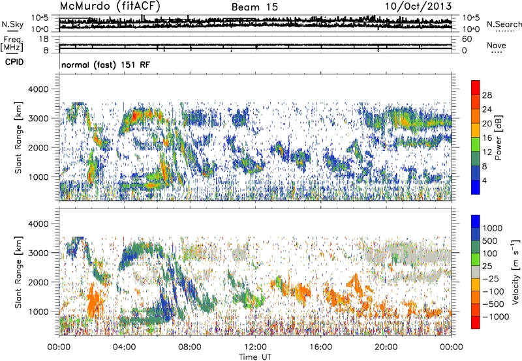This screenshot has width=522, height=361.
Task: Click the N.Sky axis label
Action: 12,24
